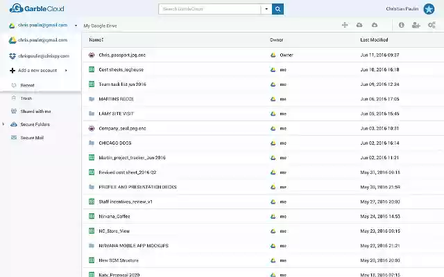444x277 pixels.
Task: Expand Add a new account submenu
Action: pyautogui.click(x=65, y=70)
